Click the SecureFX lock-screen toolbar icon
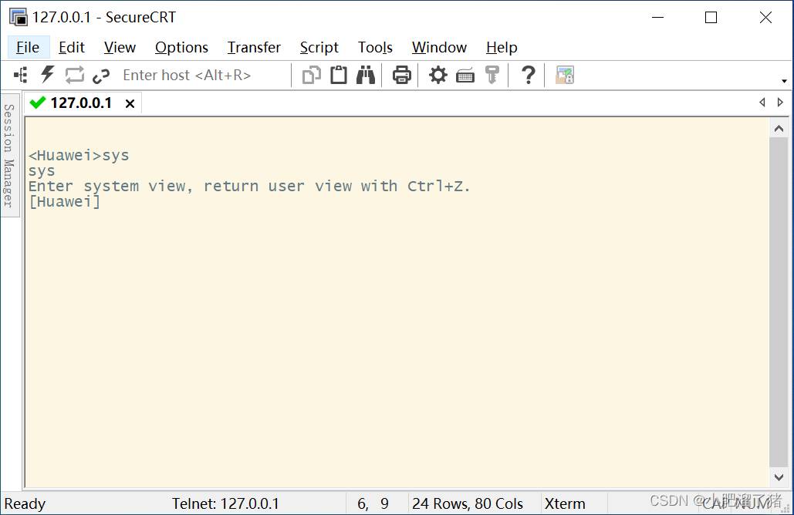The height and width of the screenshot is (515, 794). [565, 76]
